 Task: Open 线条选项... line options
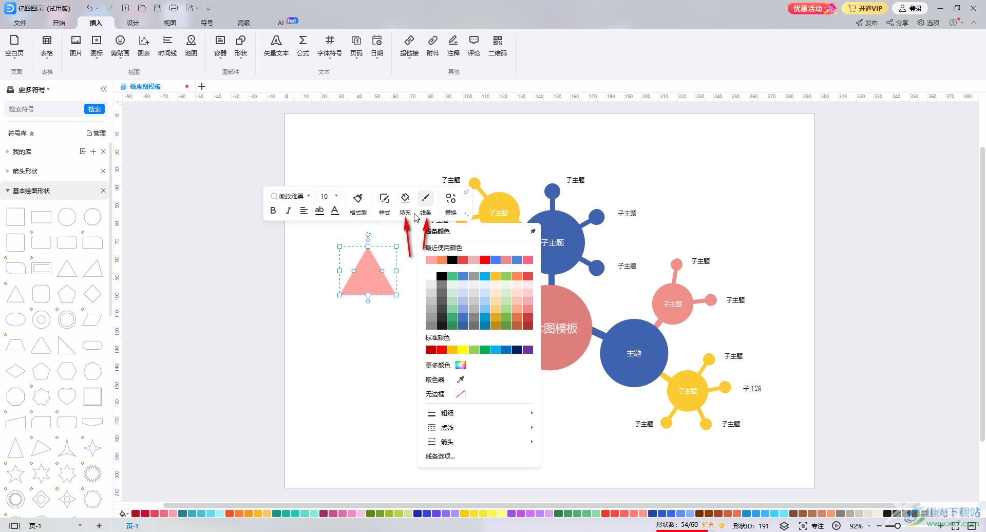point(440,456)
